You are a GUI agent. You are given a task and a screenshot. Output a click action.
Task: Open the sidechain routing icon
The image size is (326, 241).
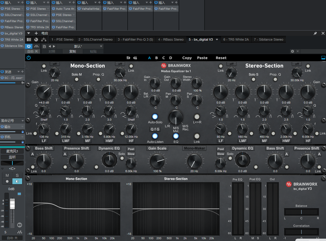(x=36, y=46)
